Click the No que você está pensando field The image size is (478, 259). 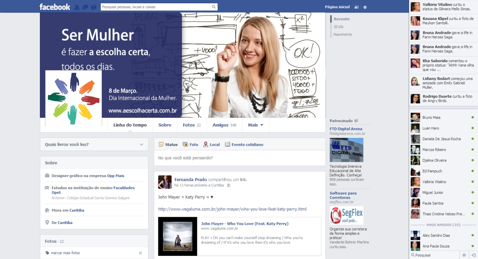tap(240, 158)
